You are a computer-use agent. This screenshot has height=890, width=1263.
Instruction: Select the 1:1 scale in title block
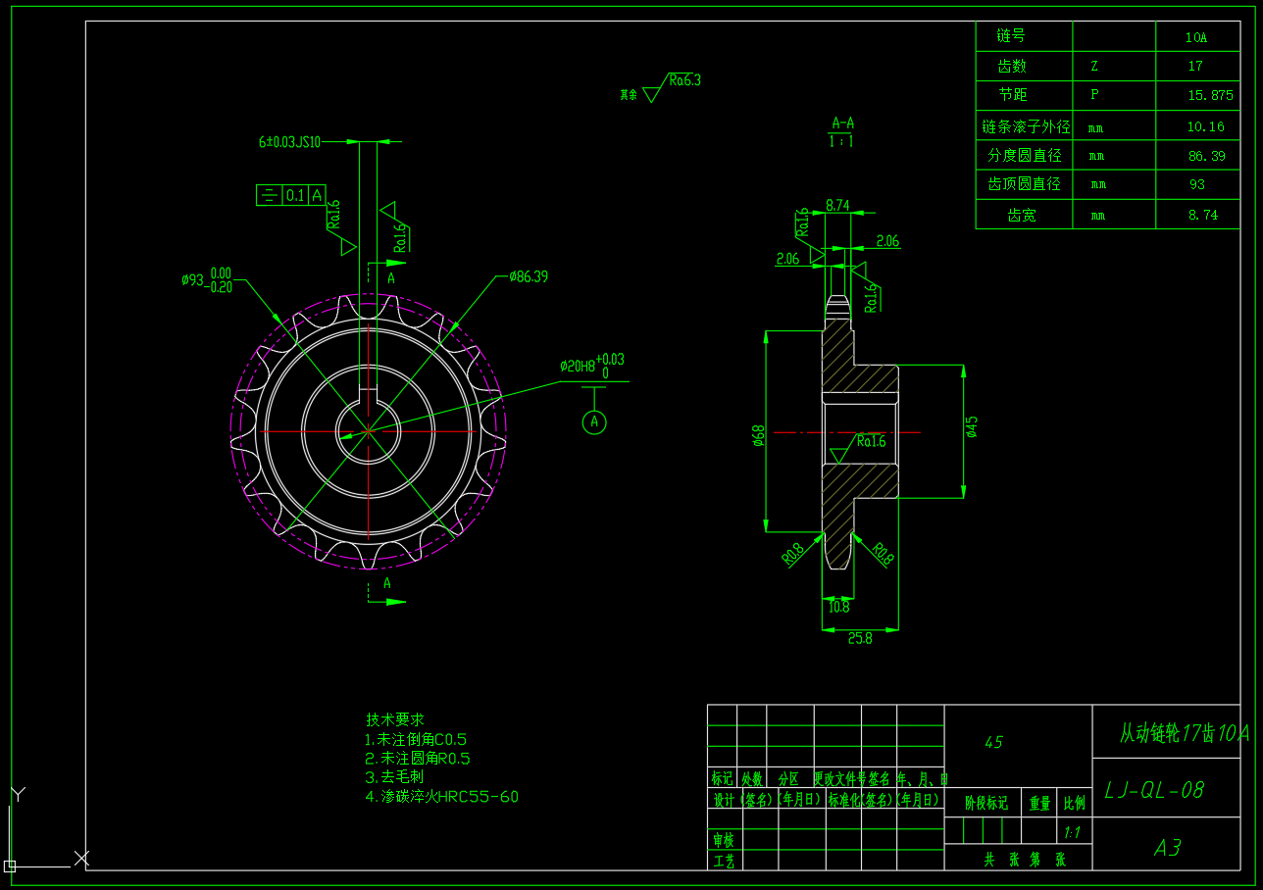[x=1073, y=832]
